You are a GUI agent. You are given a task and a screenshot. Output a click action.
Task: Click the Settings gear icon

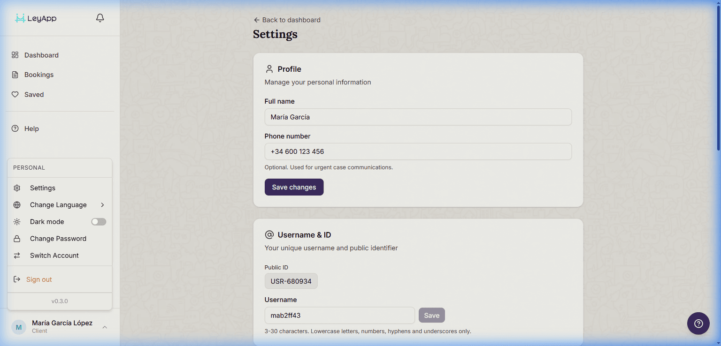click(x=17, y=188)
